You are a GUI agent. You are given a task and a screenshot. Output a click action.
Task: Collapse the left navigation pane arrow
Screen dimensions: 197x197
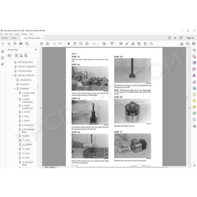click(x=41, y=108)
